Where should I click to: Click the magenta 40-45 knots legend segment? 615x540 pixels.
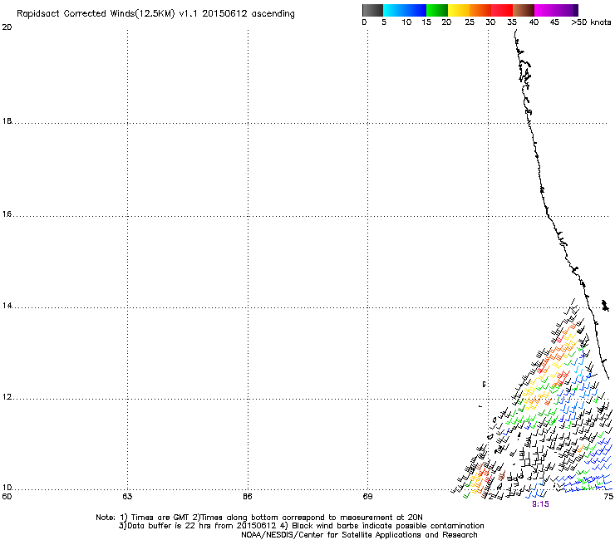tap(545, 10)
